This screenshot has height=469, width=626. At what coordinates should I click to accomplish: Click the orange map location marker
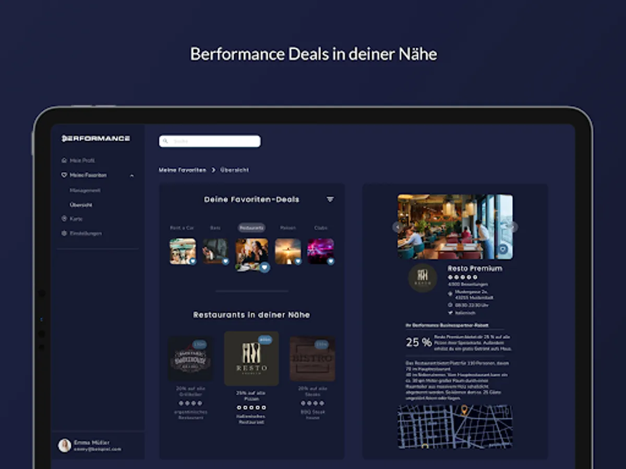click(x=464, y=411)
